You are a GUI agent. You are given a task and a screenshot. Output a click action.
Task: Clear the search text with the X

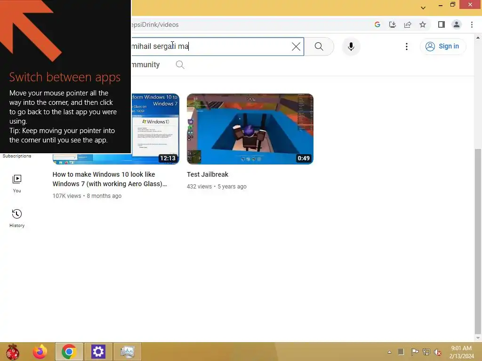point(296,47)
